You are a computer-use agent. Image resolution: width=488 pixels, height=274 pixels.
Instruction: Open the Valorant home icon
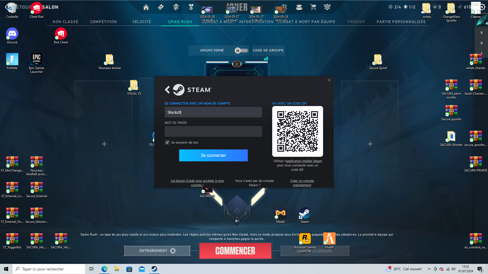[146, 7]
